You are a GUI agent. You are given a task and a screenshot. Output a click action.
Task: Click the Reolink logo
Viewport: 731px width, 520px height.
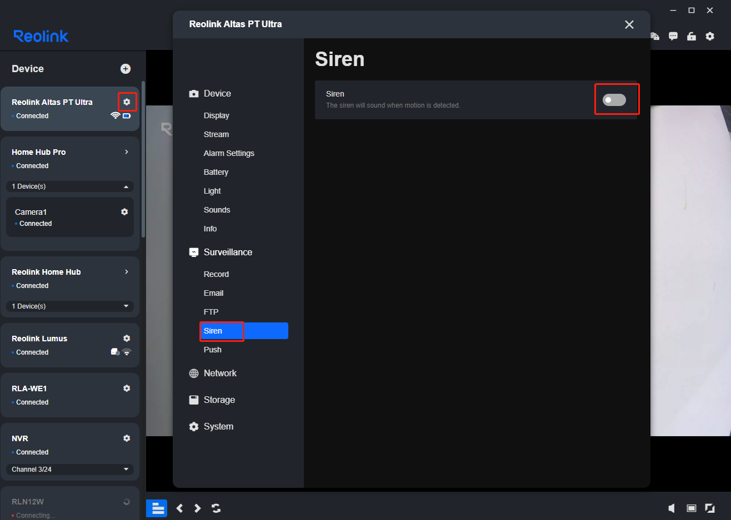[41, 36]
